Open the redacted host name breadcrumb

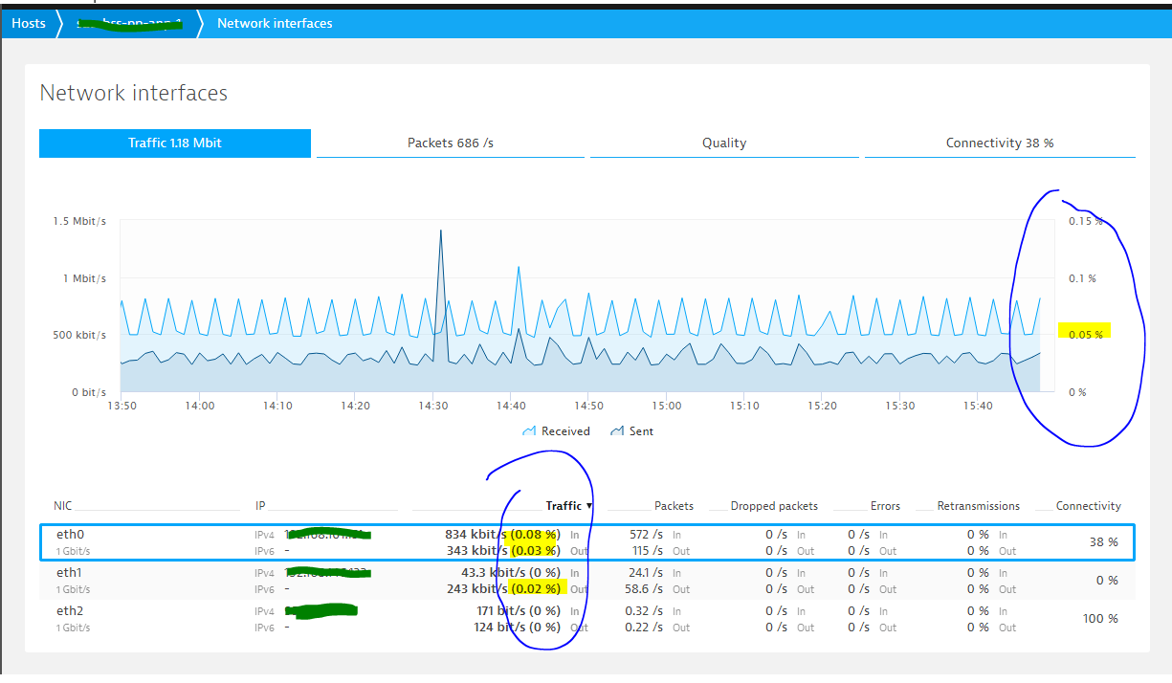coord(129,23)
